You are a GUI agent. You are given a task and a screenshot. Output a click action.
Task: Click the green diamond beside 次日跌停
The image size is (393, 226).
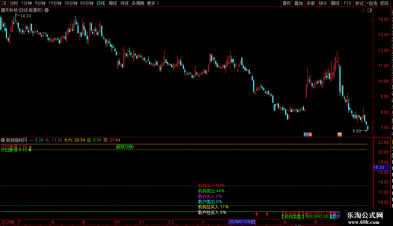point(30,150)
